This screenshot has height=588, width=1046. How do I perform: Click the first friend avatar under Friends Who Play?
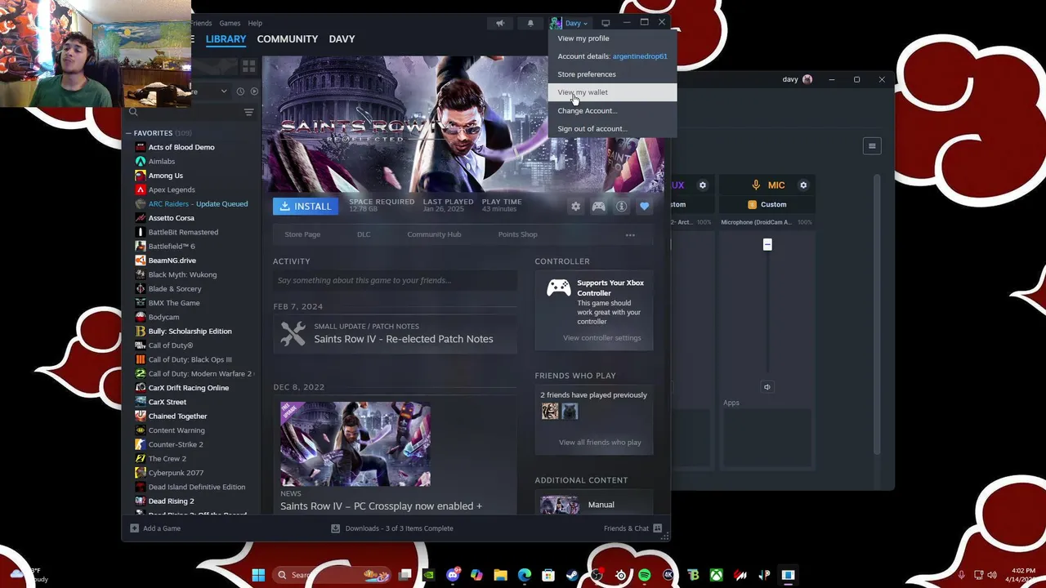click(x=550, y=412)
